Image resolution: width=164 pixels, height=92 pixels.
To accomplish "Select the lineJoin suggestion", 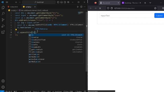I will pyautogui.click(x=56, y=42).
